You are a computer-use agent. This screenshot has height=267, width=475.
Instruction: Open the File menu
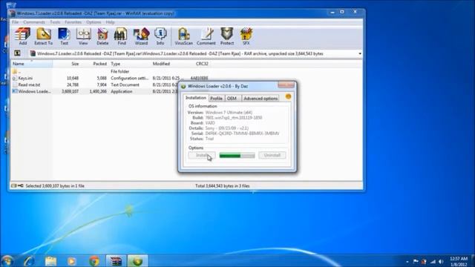coord(15,22)
